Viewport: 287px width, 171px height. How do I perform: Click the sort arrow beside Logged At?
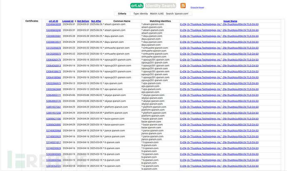[75, 21]
